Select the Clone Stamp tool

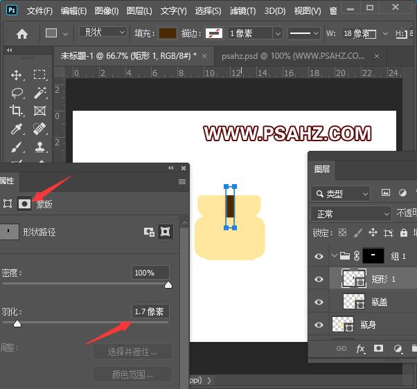pos(40,147)
